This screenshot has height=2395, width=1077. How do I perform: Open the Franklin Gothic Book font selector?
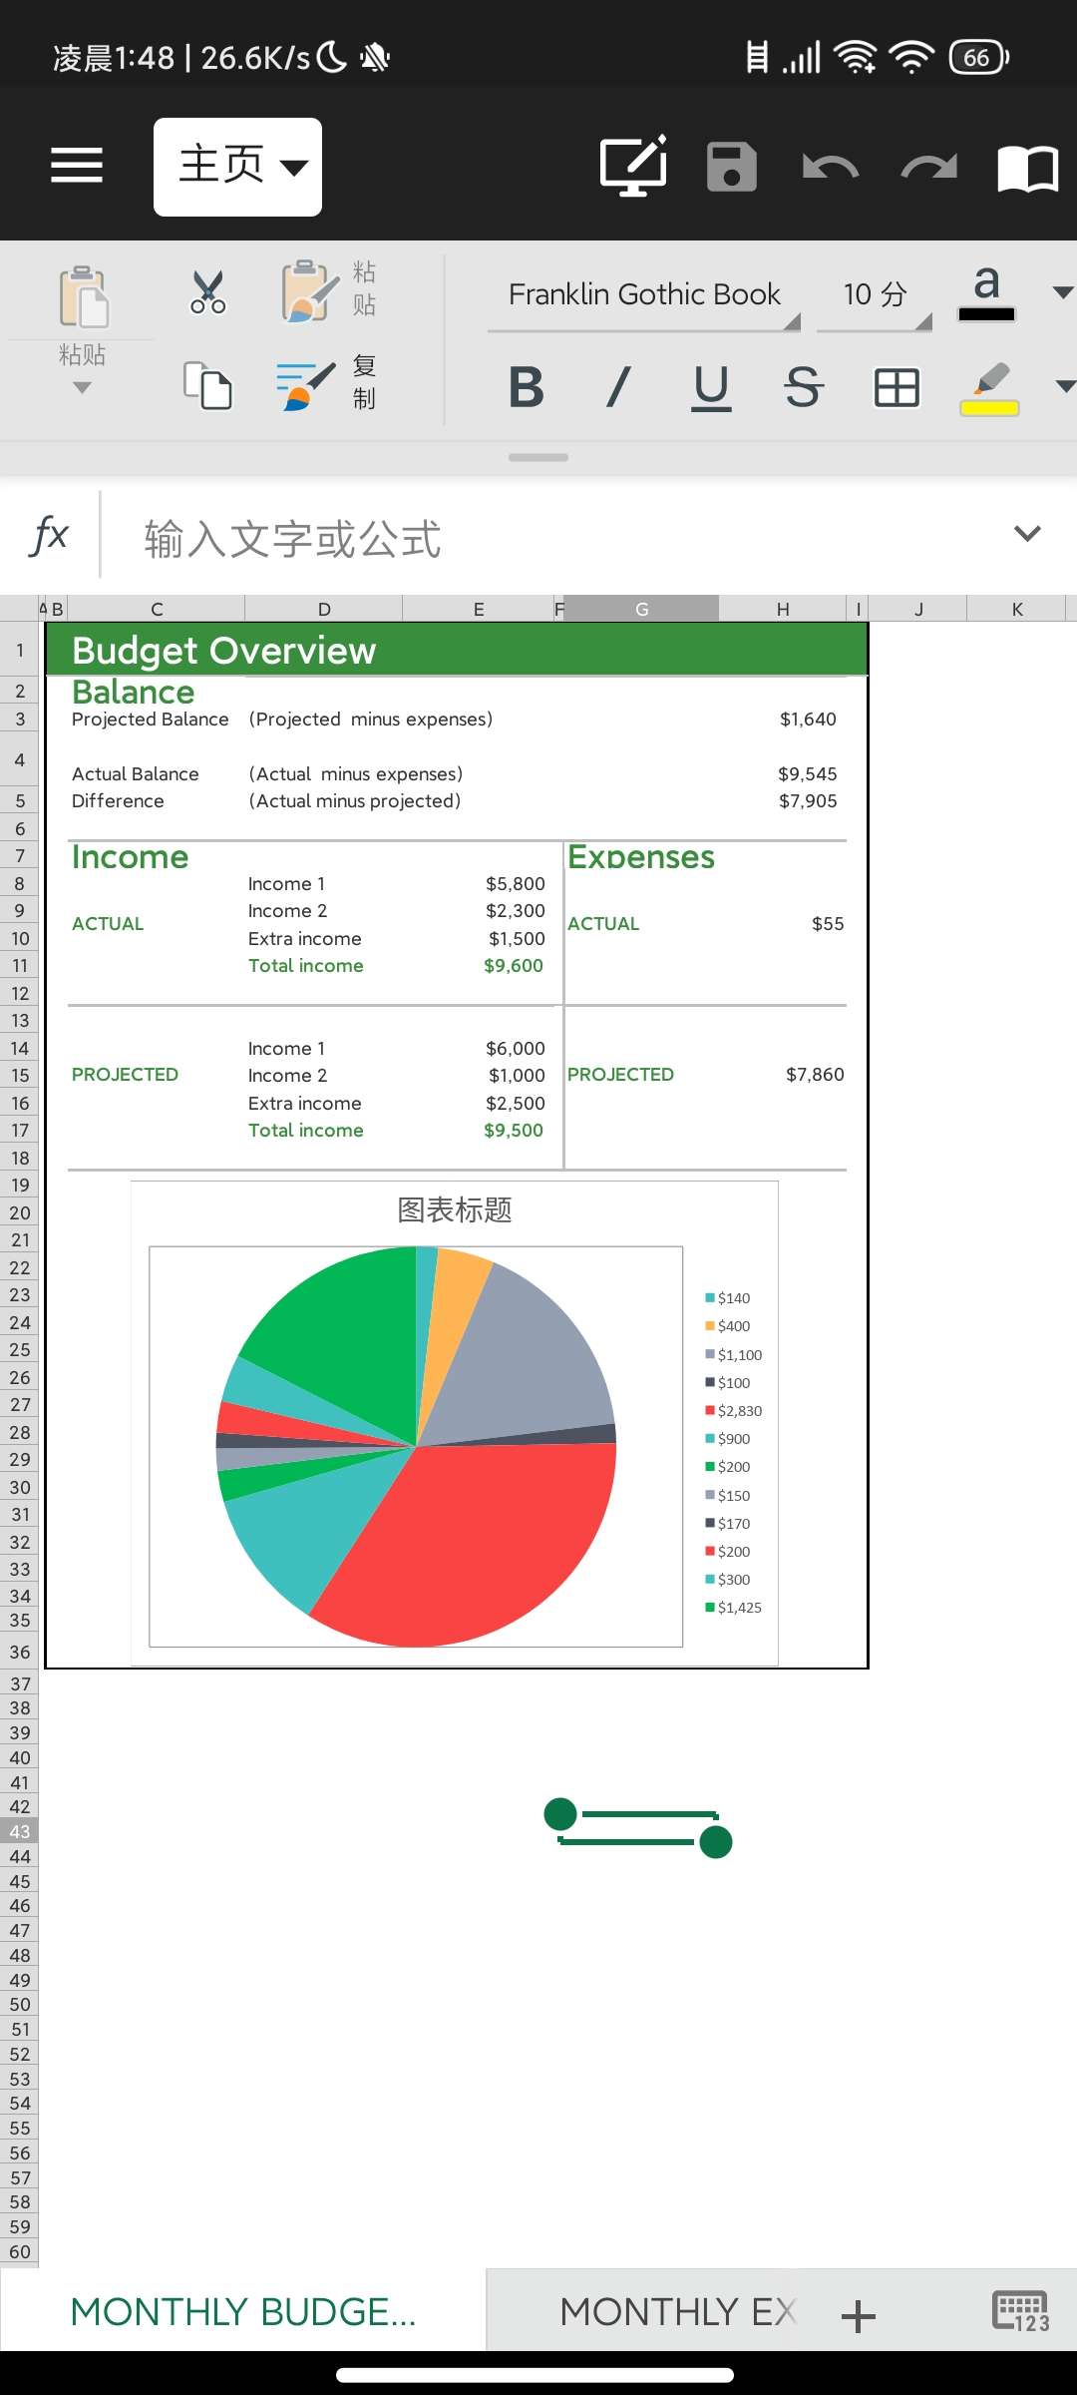click(x=644, y=295)
